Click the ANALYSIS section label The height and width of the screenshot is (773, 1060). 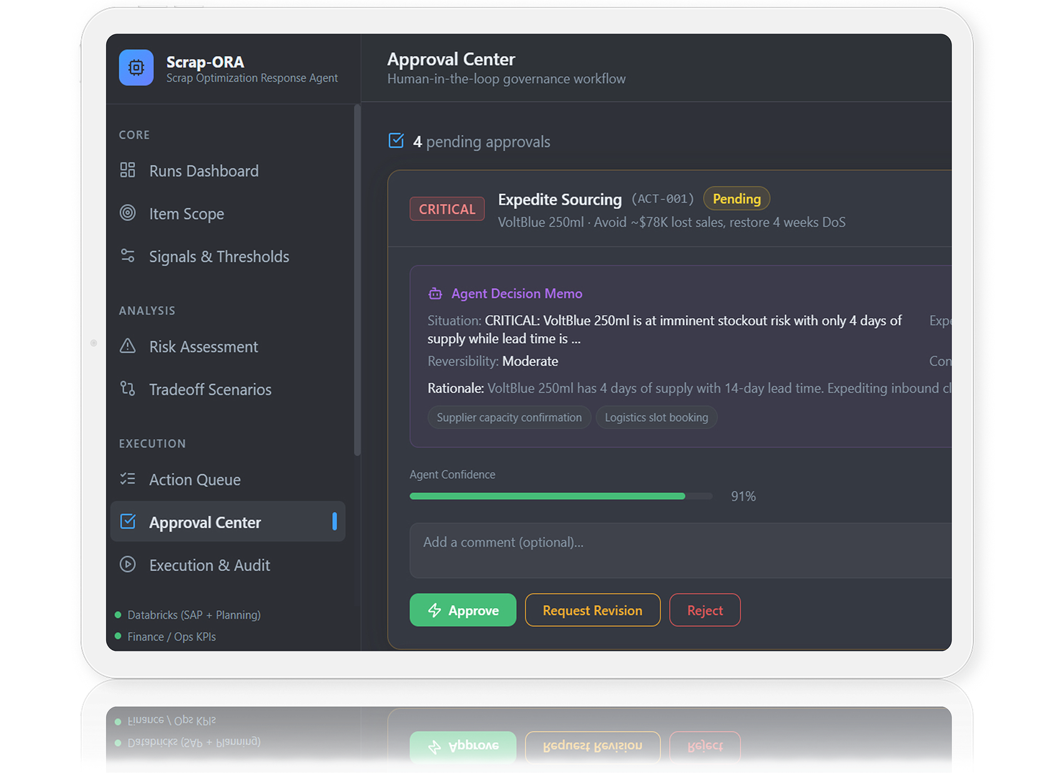(147, 311)
